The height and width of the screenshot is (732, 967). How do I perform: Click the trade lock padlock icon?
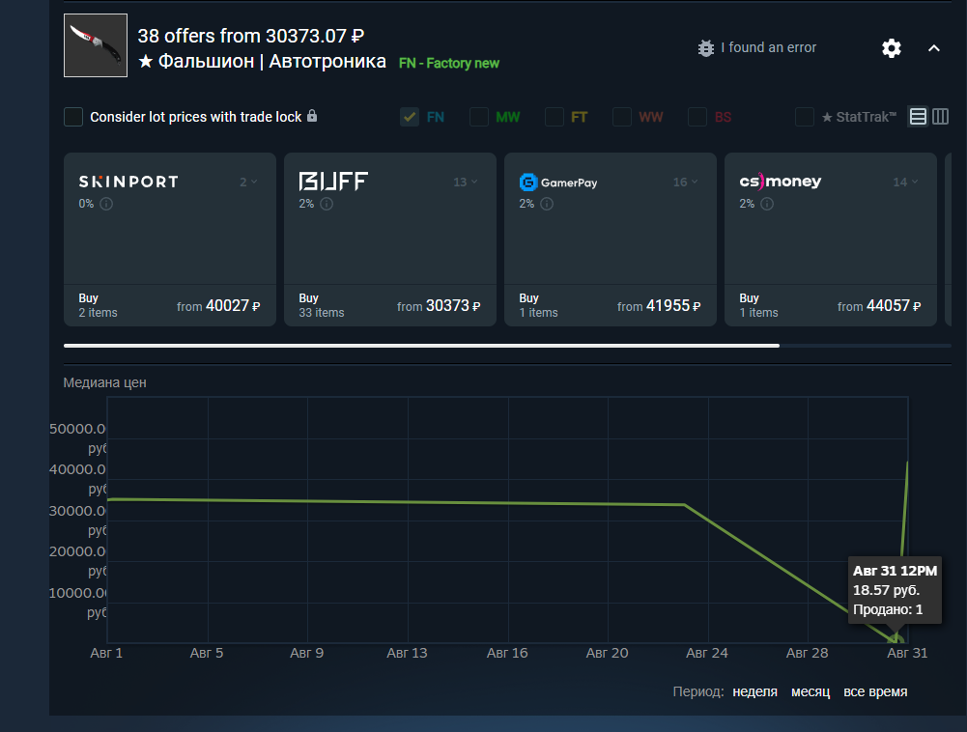(x=312, y=115)
